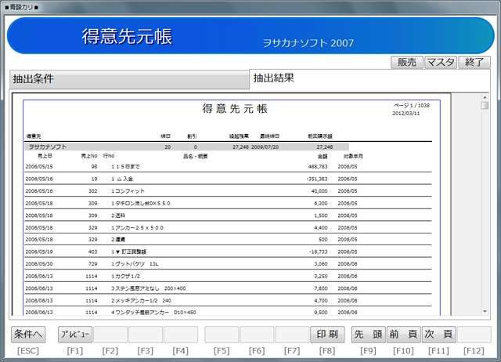Click the 印刷 print button

pos(327,335)
